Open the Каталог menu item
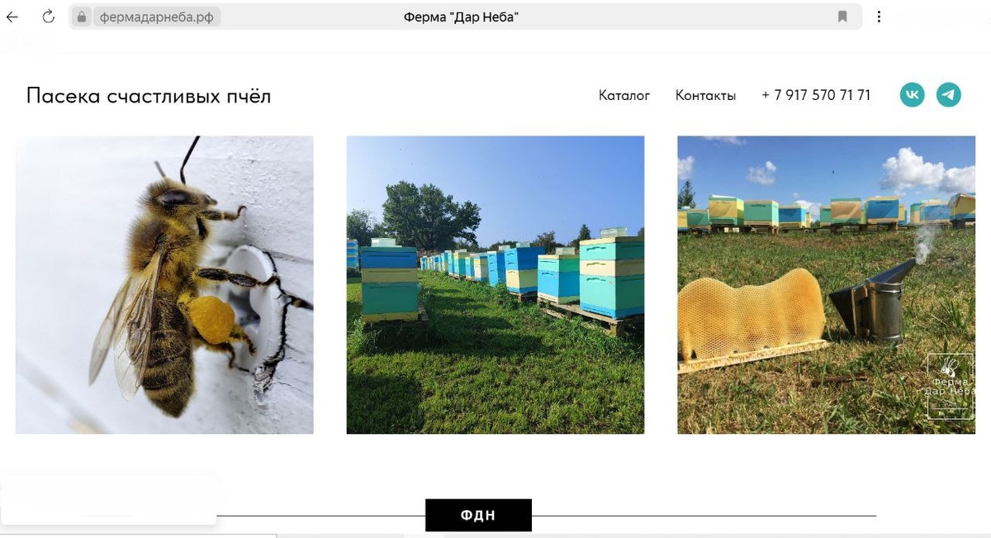Image resolution: width=991 pixels, height=538 pixels. click(x=624, y=96)
